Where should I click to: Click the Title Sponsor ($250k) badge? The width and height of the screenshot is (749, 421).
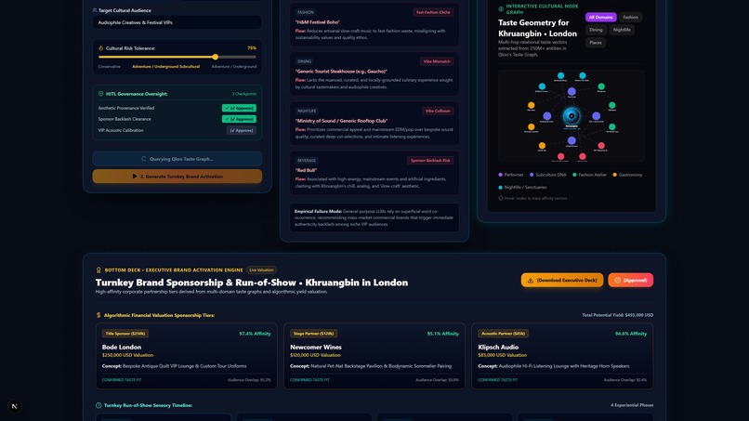125,334
